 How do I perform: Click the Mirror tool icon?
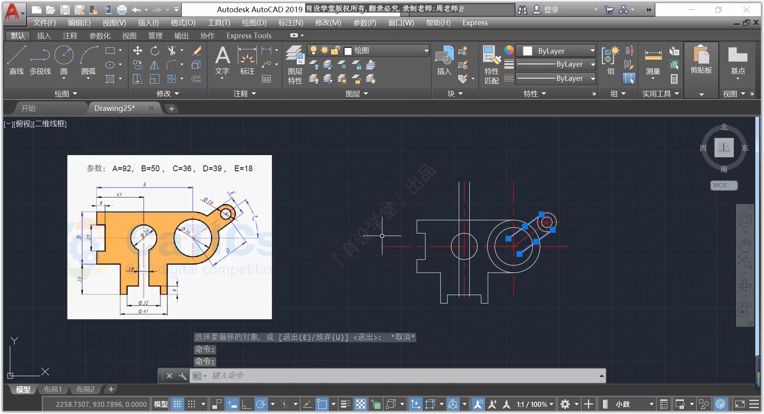pos(155,65)
